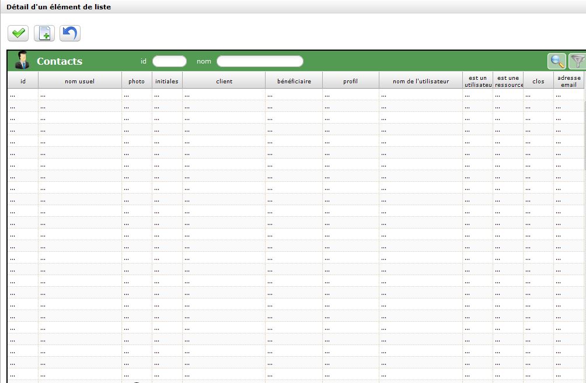Open advanced filters with the funnel icon
Screen dimensions: 586x383
click(x=578, y=61)
